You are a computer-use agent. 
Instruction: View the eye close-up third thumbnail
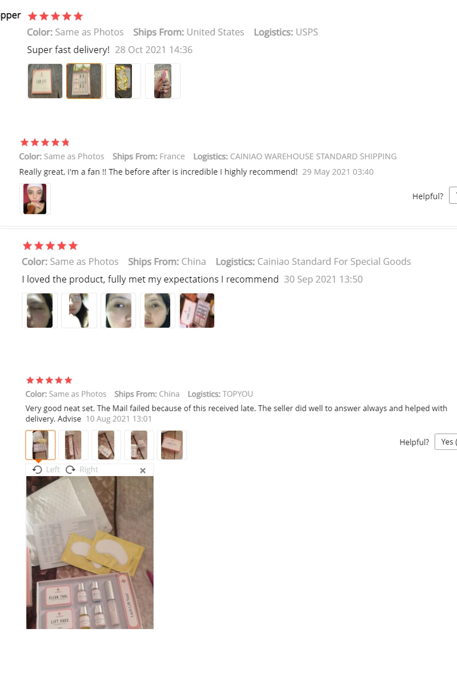118,311
